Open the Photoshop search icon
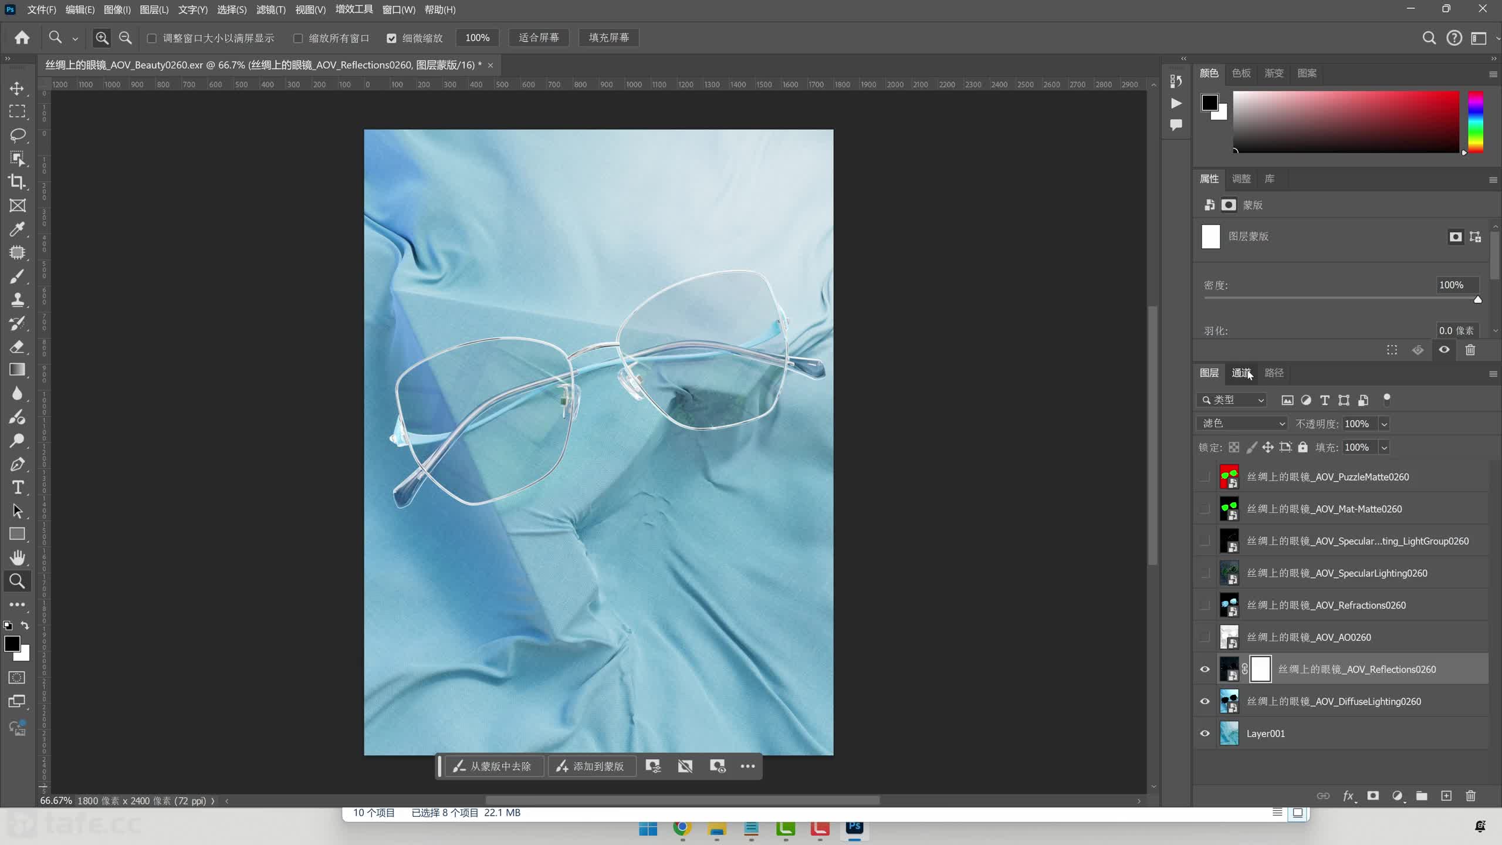 1429,38
